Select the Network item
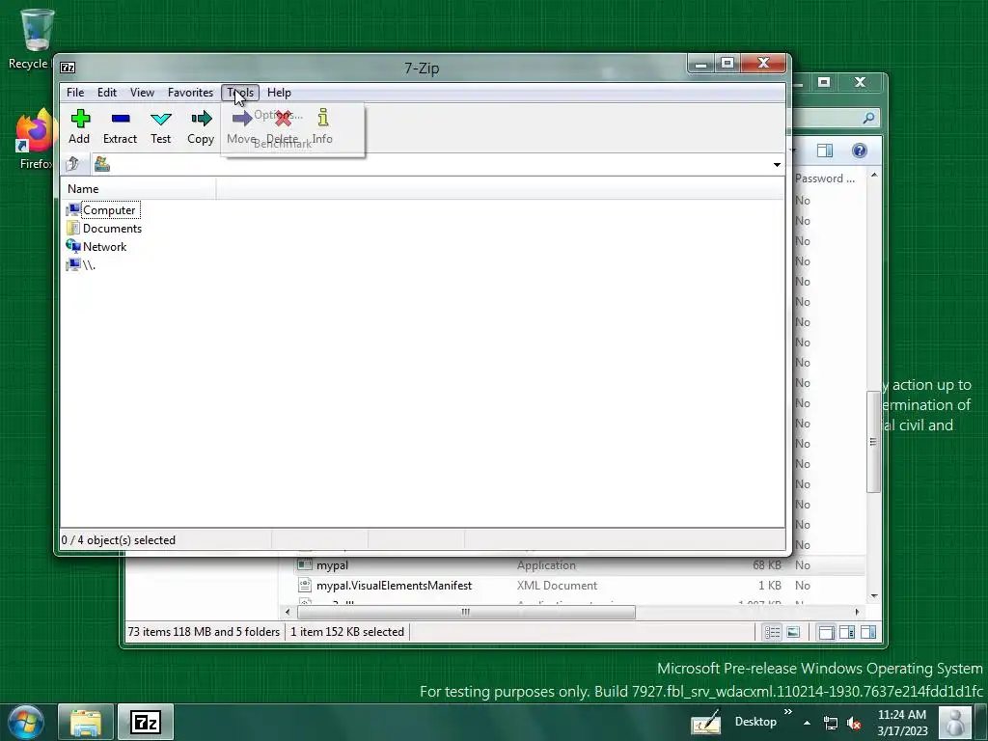 (96, 246)
